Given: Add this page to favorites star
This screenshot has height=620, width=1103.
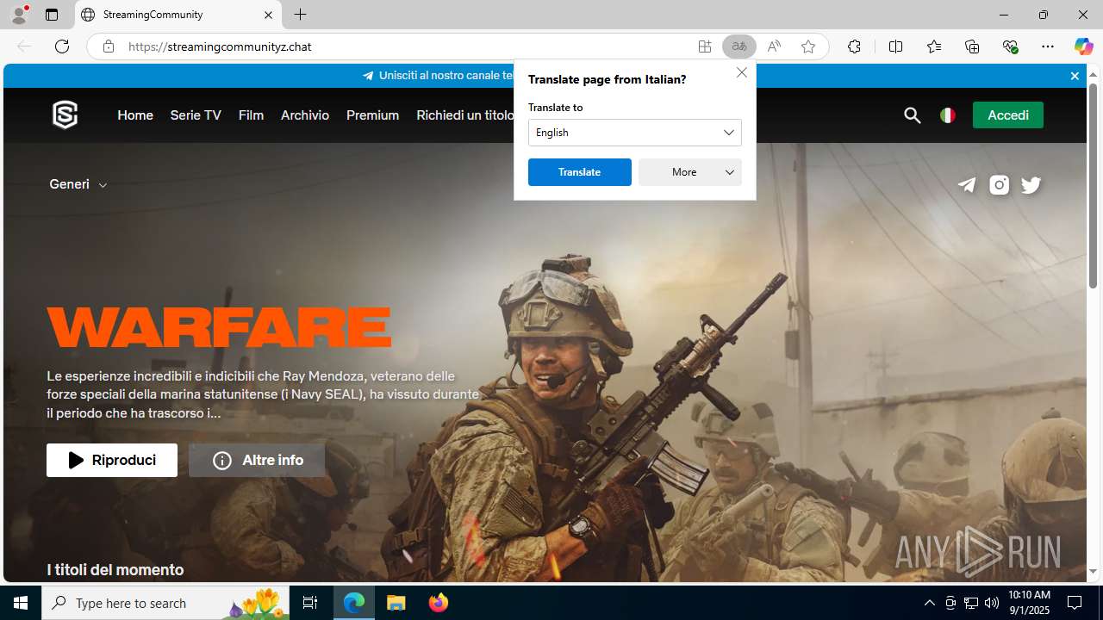Looking at the screenshot, I should pyautogui.click(x=808, y=46).
